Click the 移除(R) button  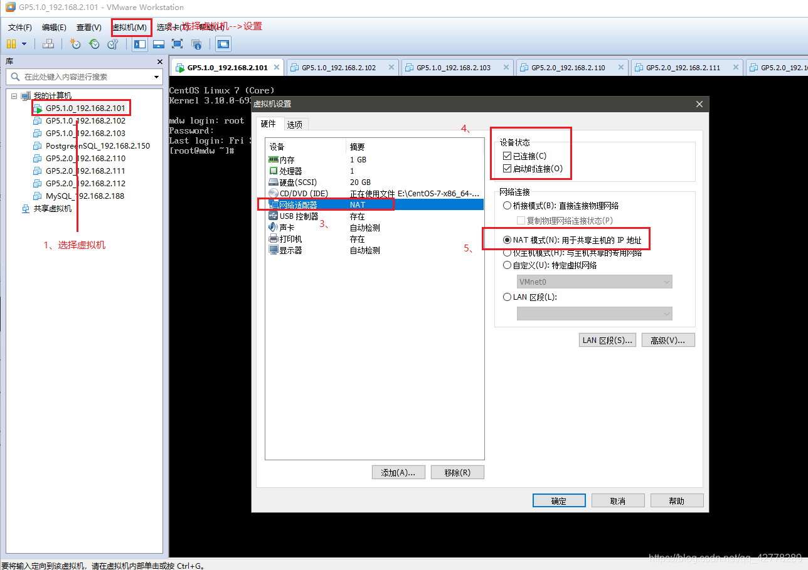click(x=457, y=472)
